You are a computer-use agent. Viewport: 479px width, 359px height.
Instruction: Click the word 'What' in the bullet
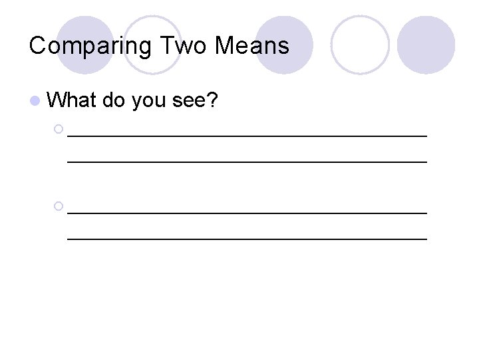[73, 100]
